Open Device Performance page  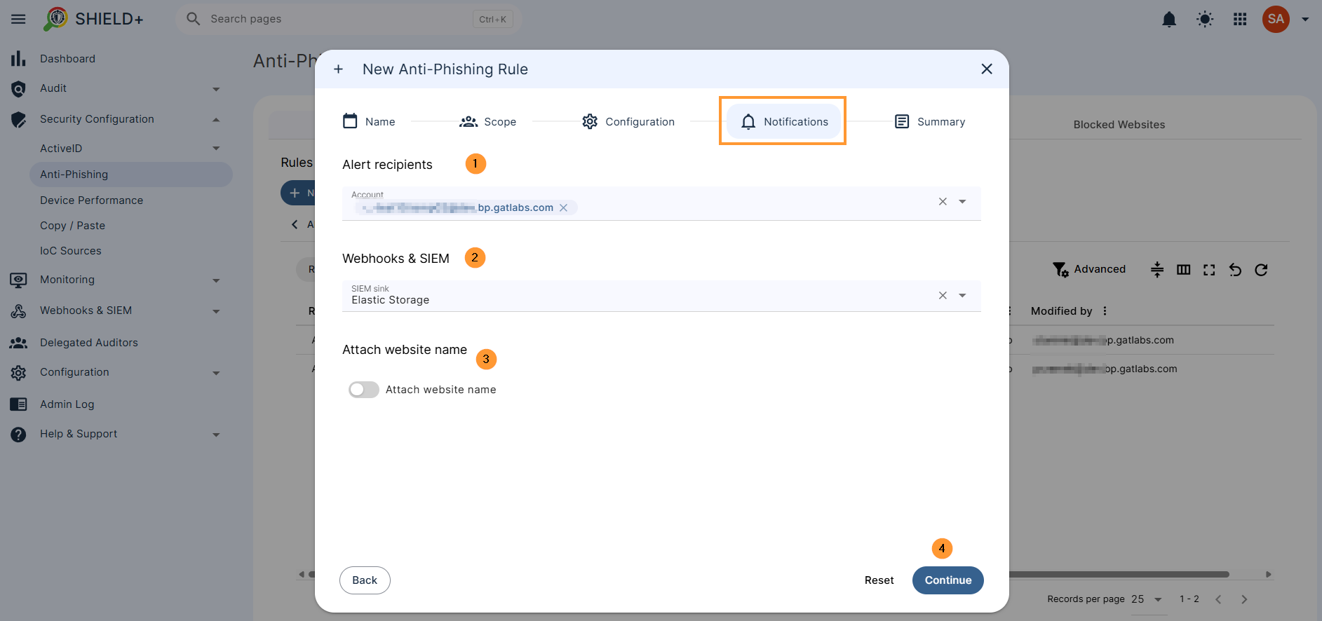click(x=91, y=200)
